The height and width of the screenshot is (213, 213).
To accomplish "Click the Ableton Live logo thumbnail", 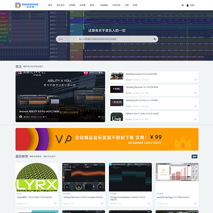I will pyautogui.click(x=117, y=117).
